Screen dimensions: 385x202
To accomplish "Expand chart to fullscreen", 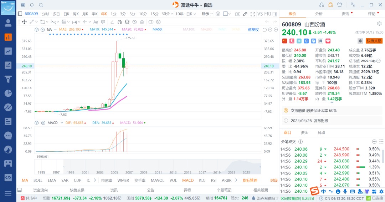I will point(253,14).
